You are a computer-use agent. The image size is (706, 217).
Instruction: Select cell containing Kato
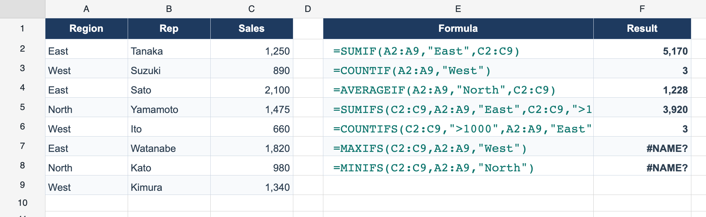pyautogui.click(x=169, y=166)
